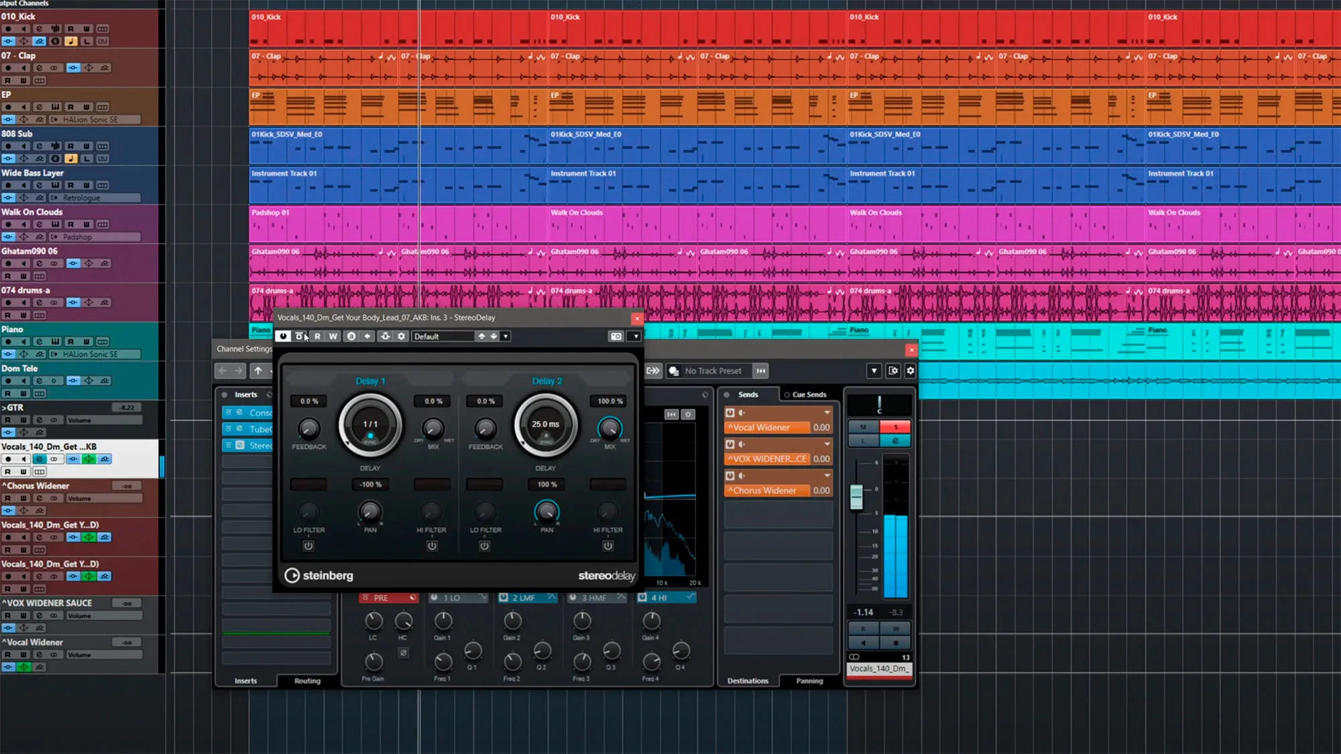
Task: Open the Channel Settings gear icon
Action: [911, 371]
